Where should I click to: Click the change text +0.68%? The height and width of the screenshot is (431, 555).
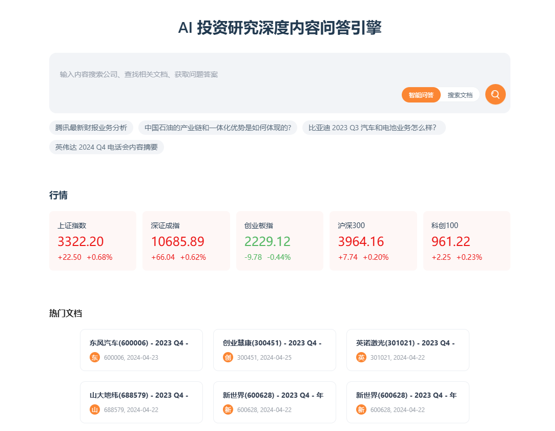[99, 257]
